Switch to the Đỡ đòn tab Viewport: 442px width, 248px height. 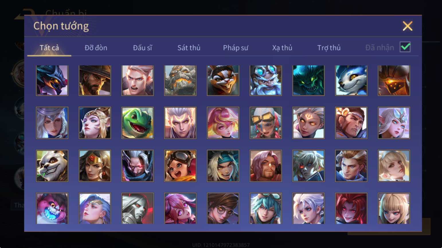(x=96, y=48)
